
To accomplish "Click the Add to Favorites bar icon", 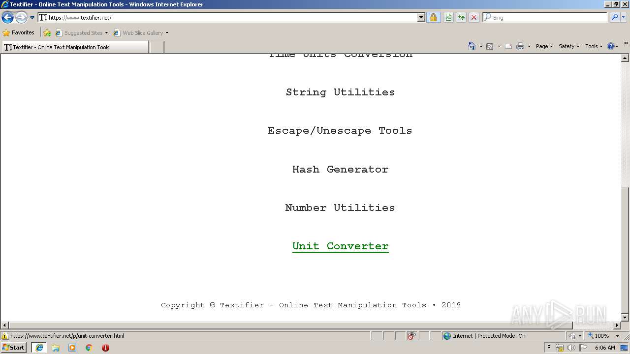I will pyautogui.click(x=47, y=33).
